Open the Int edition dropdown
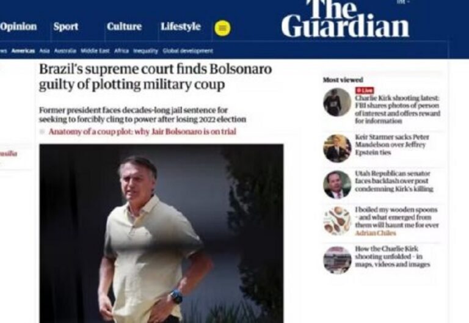Screen dimensions: 469x323 click(x=402, y=2)
